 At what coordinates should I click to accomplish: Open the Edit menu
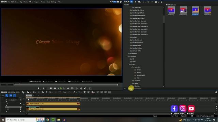click(13, 2)
